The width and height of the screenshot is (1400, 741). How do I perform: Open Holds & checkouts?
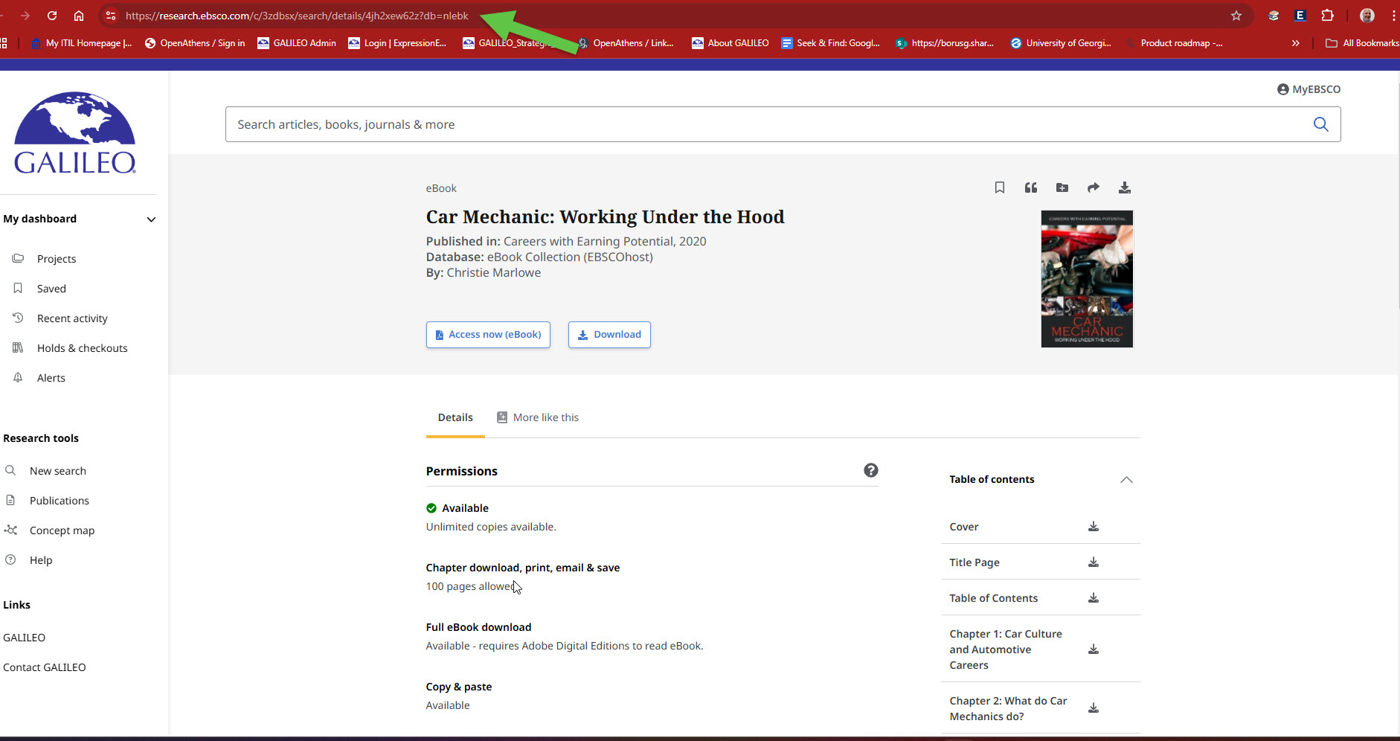[82, 348]
